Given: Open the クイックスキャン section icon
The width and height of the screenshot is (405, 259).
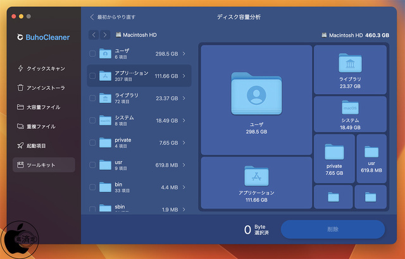Looking at the screenshot, I should click(x=20, y=68).
